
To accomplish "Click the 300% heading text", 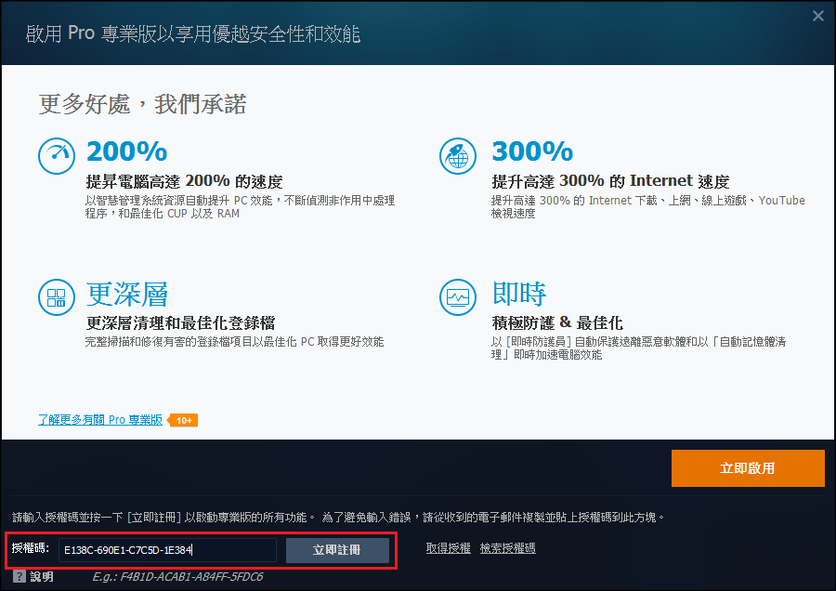I will (532, 151).
